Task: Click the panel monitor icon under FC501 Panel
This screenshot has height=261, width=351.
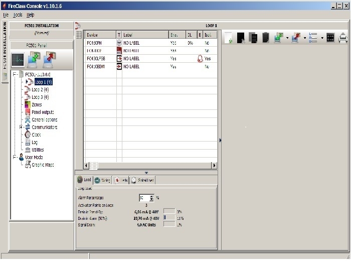Action: click(18, 60)
